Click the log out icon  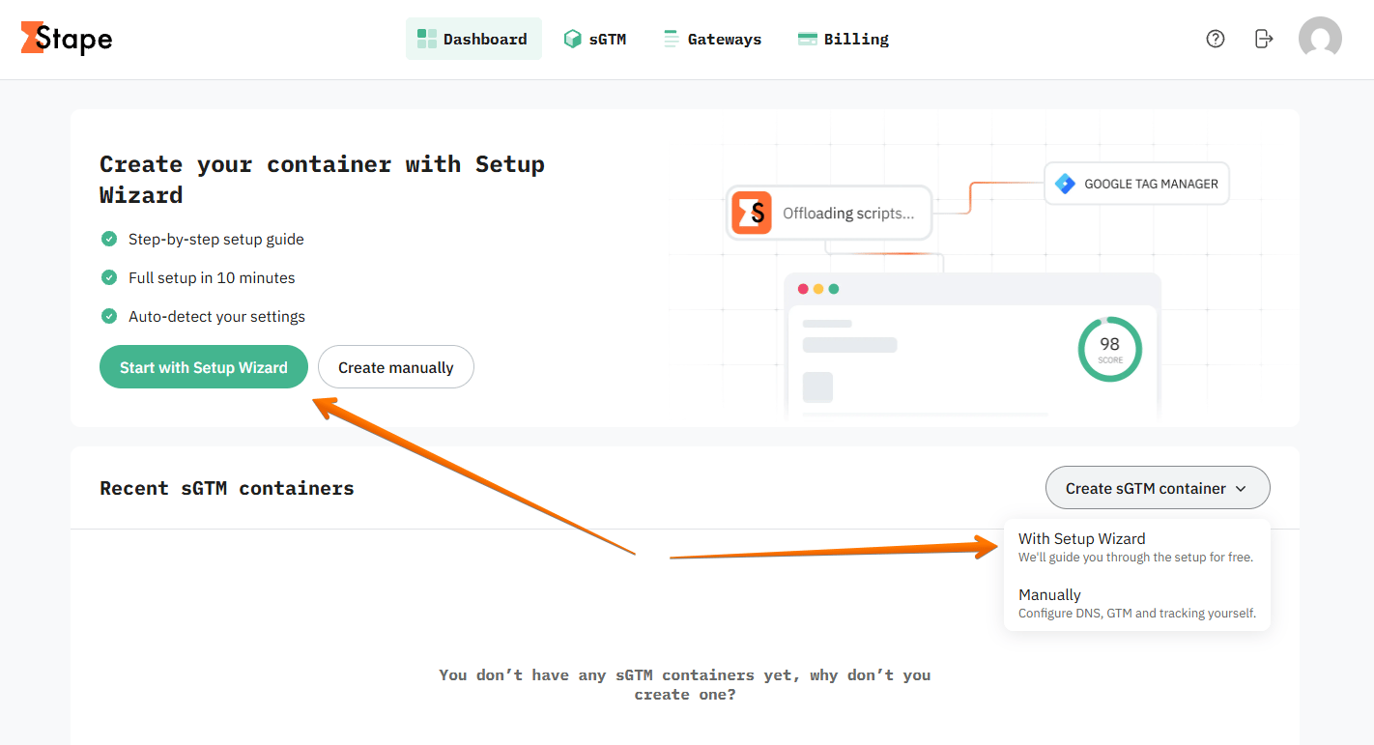(x=1264, y=39)
